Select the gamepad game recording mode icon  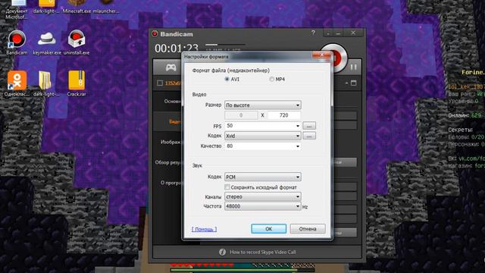click(x=171, y=67)
